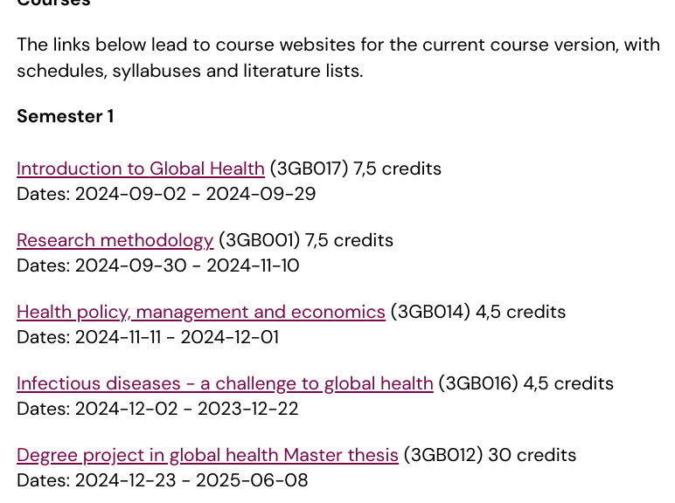Click the course code 3GB017
Image resolution: width=675 pixels, height=503 pixels.
pos(309,169)
